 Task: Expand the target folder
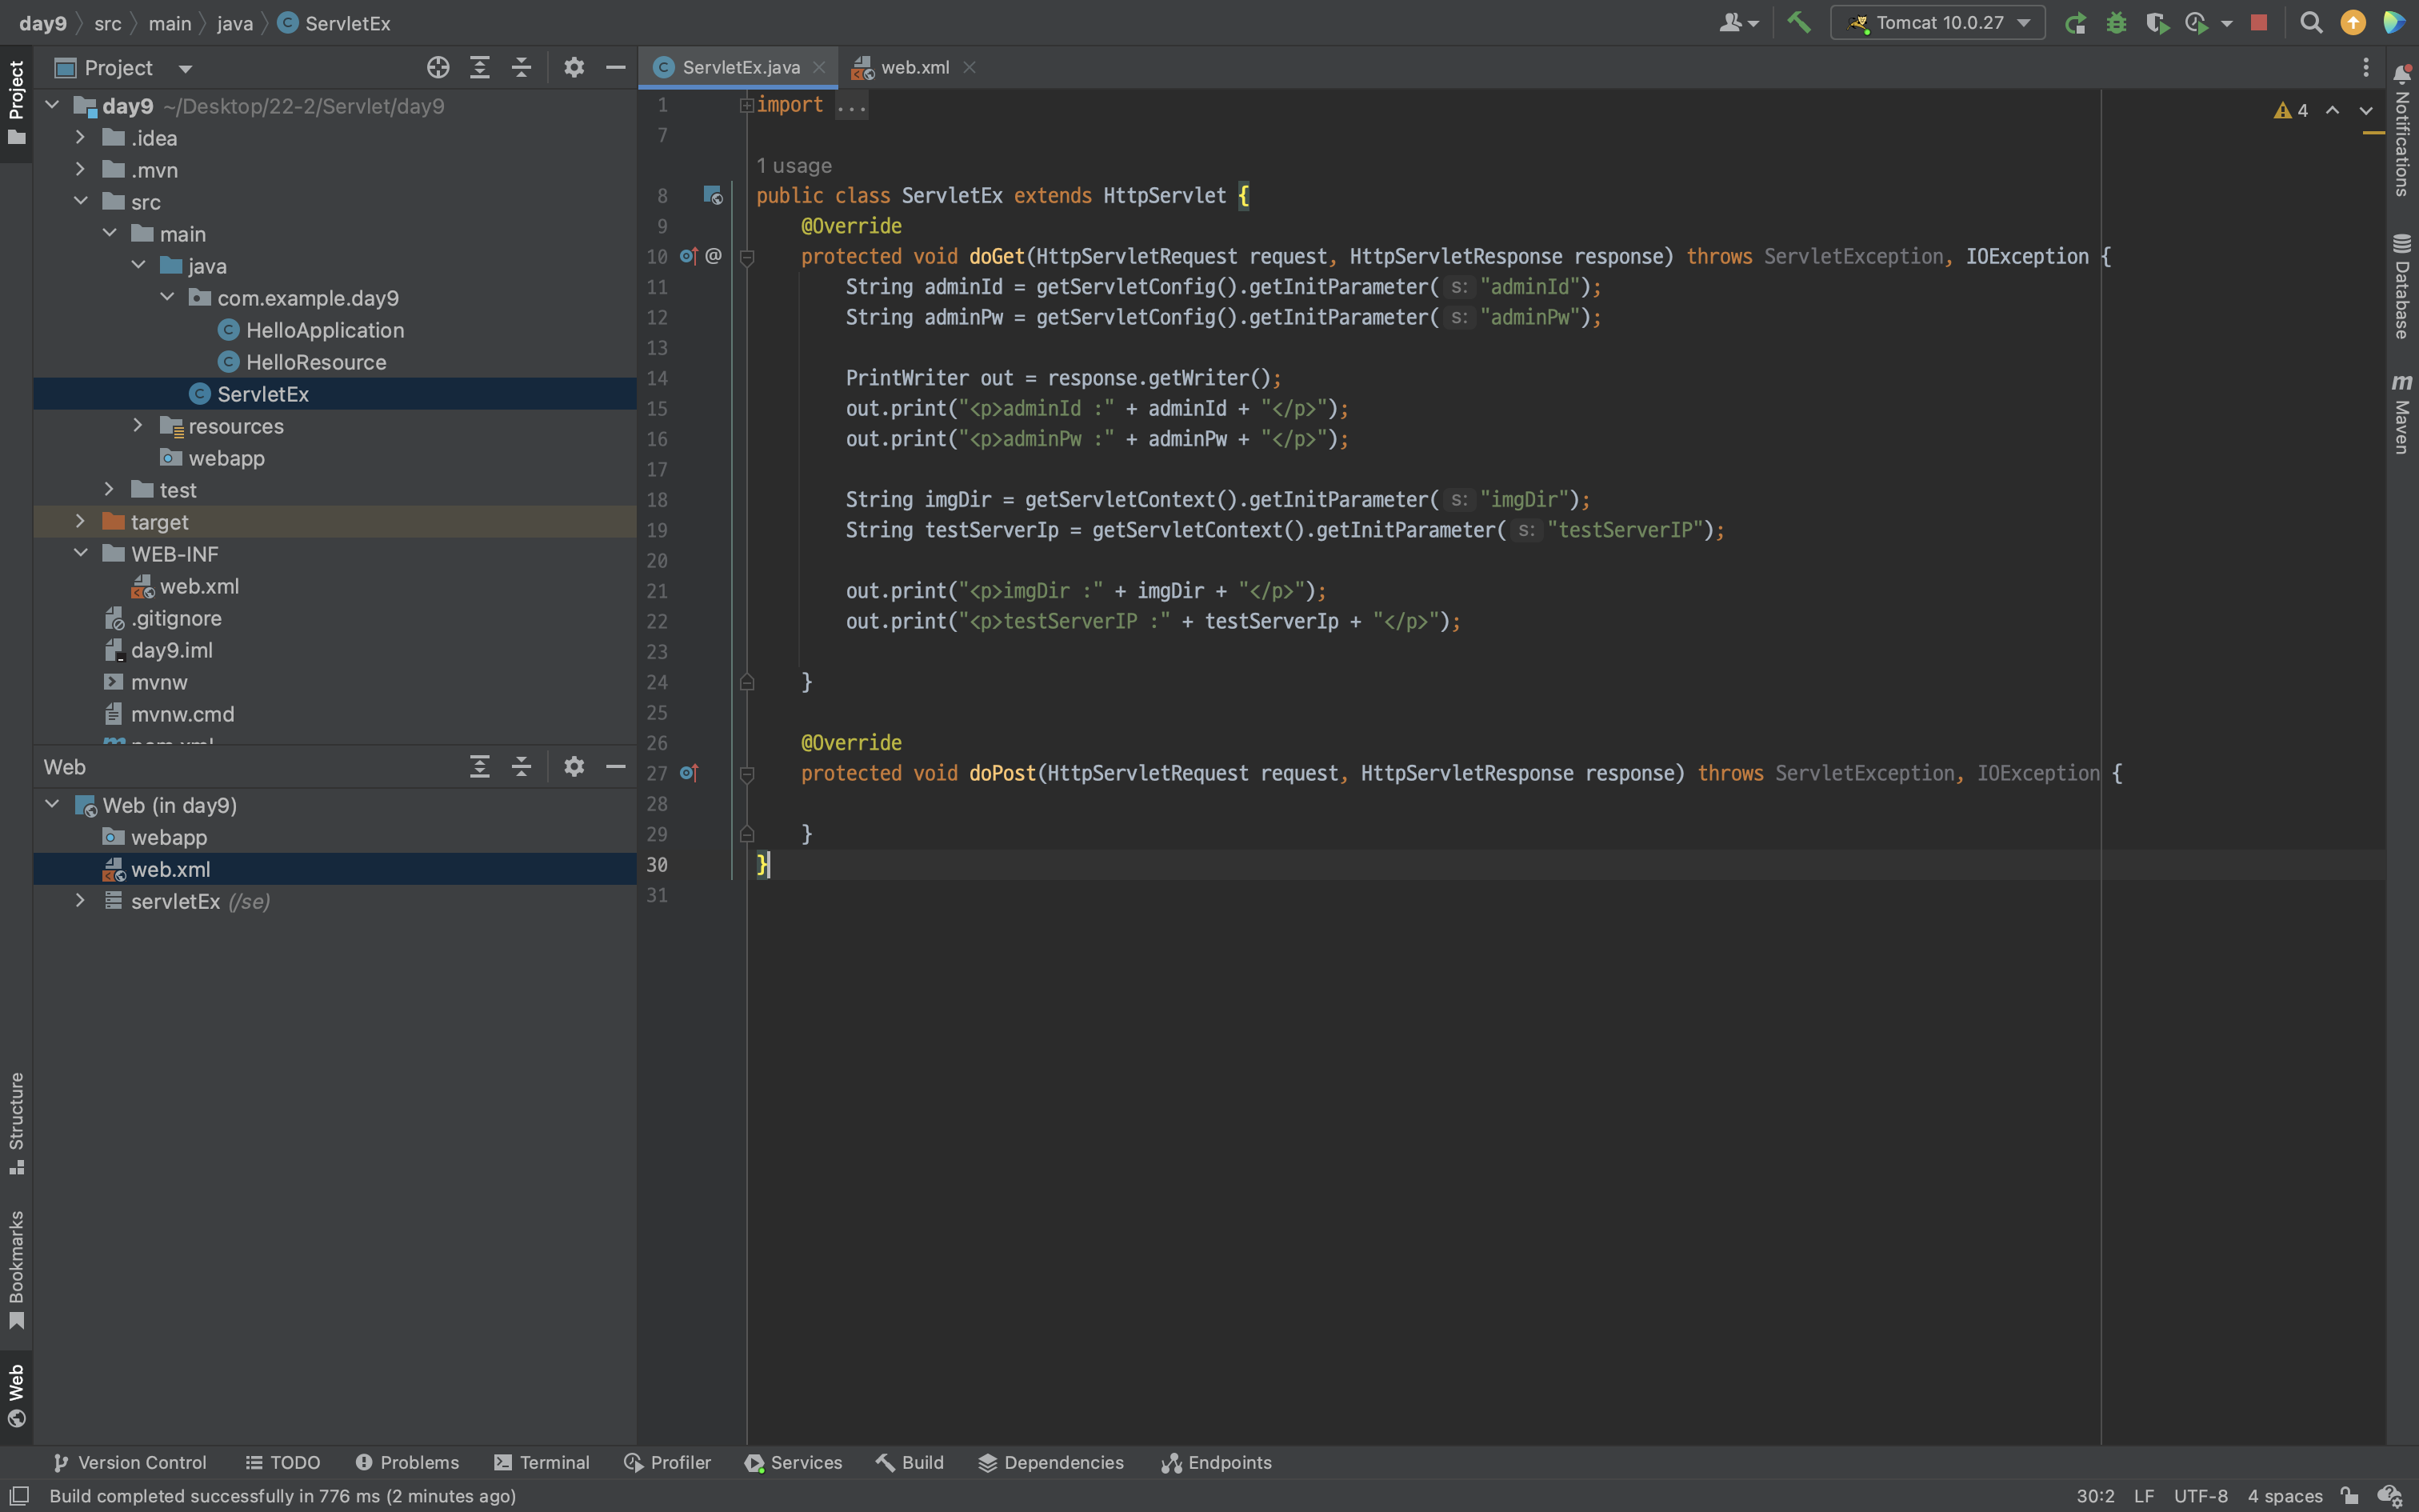(81, 521)
